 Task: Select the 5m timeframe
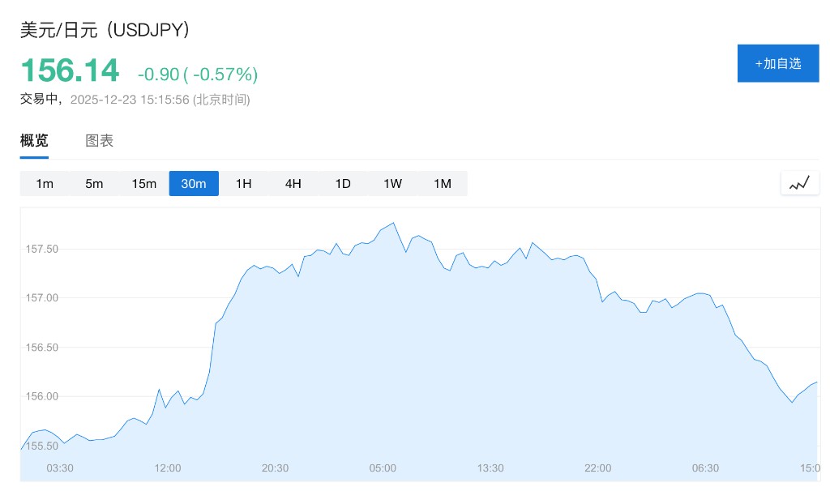point(94,184)
